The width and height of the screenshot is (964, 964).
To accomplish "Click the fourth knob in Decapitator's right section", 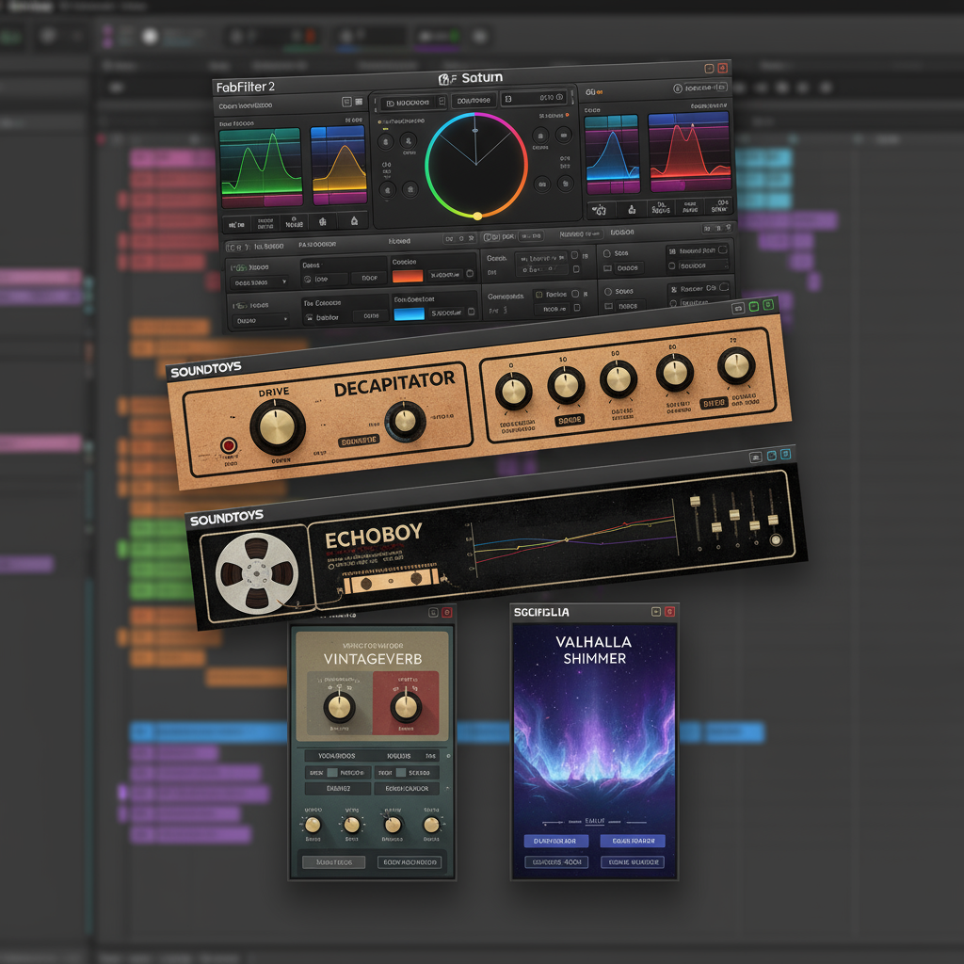I will (674, 373).
